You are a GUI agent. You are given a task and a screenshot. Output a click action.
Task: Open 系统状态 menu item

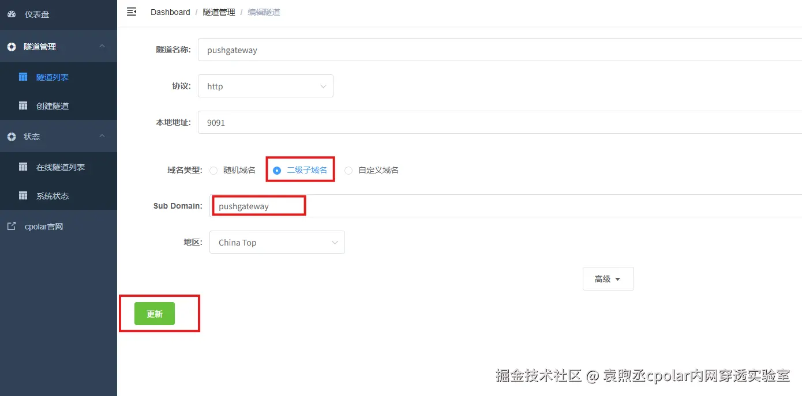tap(58, 195)
